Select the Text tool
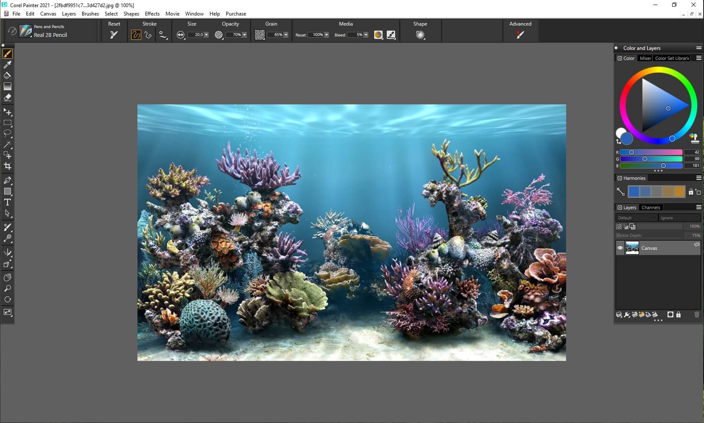Image resolution: width=704 pixels, height=423 pixels. point(8,202)
